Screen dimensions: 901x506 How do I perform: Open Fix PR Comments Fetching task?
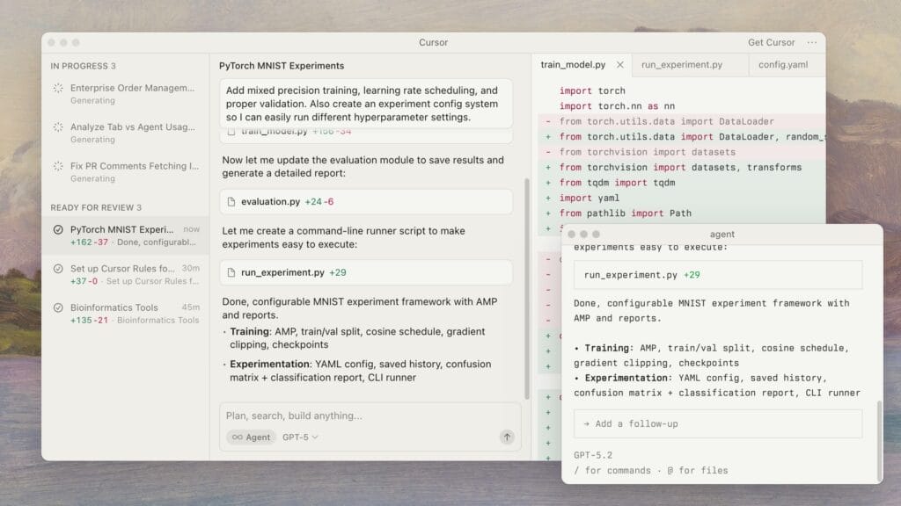128,166
